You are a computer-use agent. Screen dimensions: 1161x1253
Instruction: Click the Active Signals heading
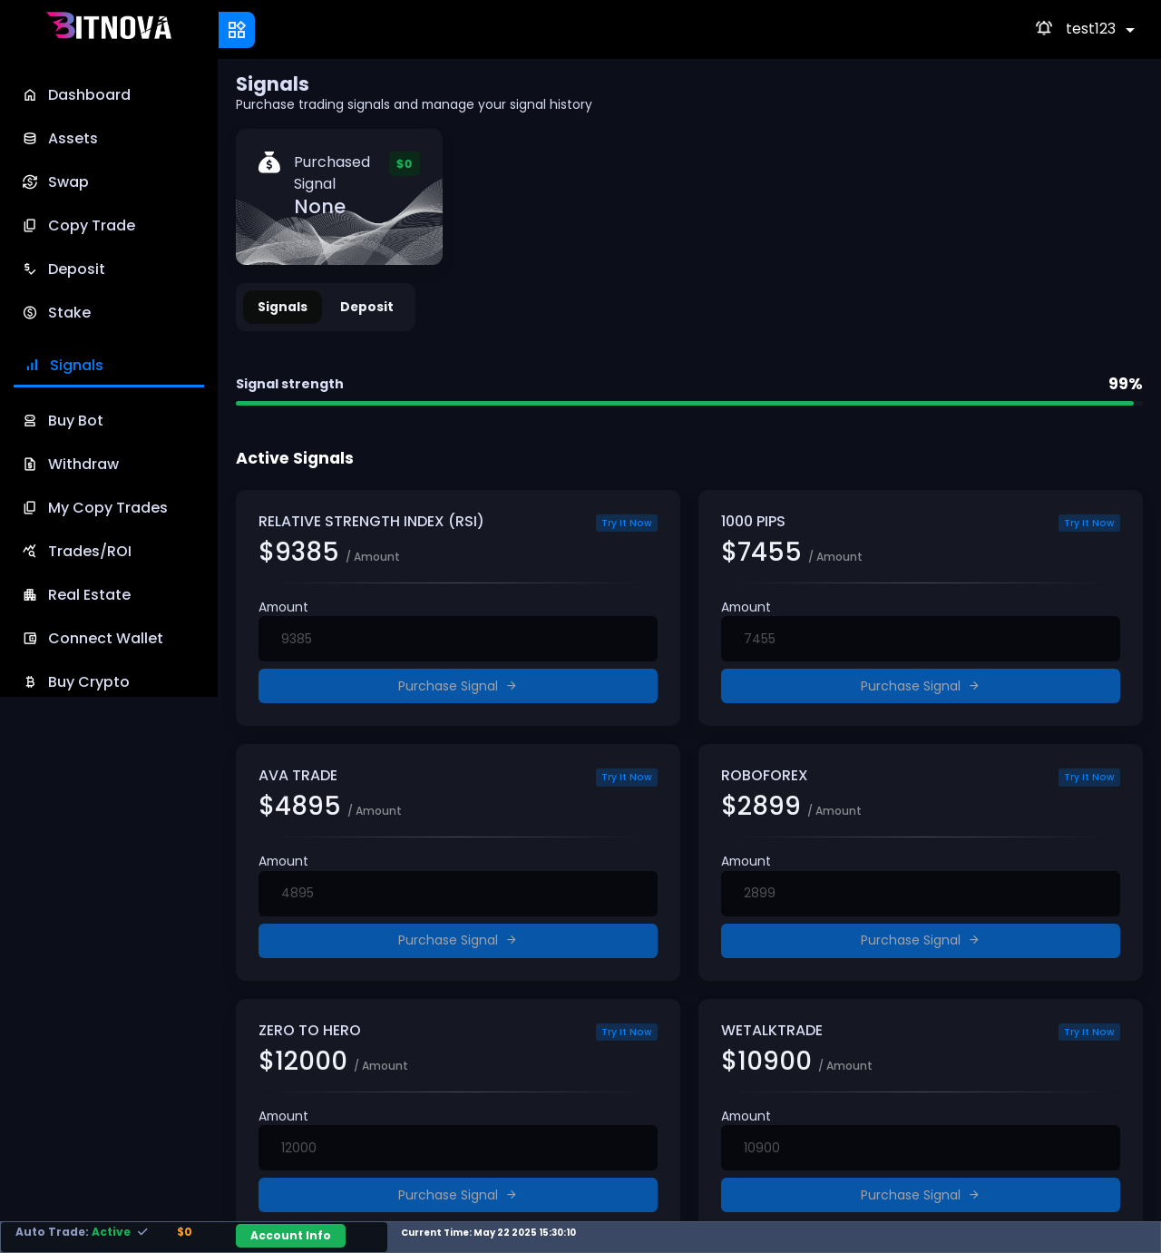click(x=295, y=458)
